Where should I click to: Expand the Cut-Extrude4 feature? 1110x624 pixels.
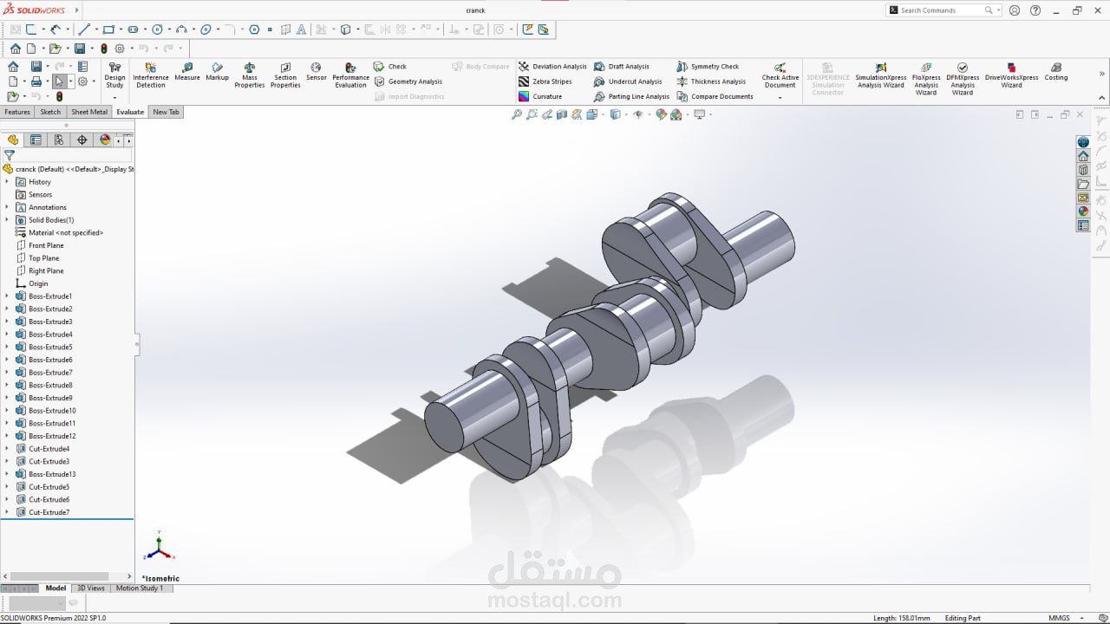[x=7, y=449]
